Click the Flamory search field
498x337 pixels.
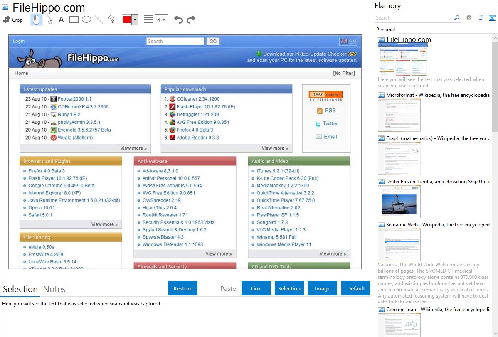(x=414, y=18)
